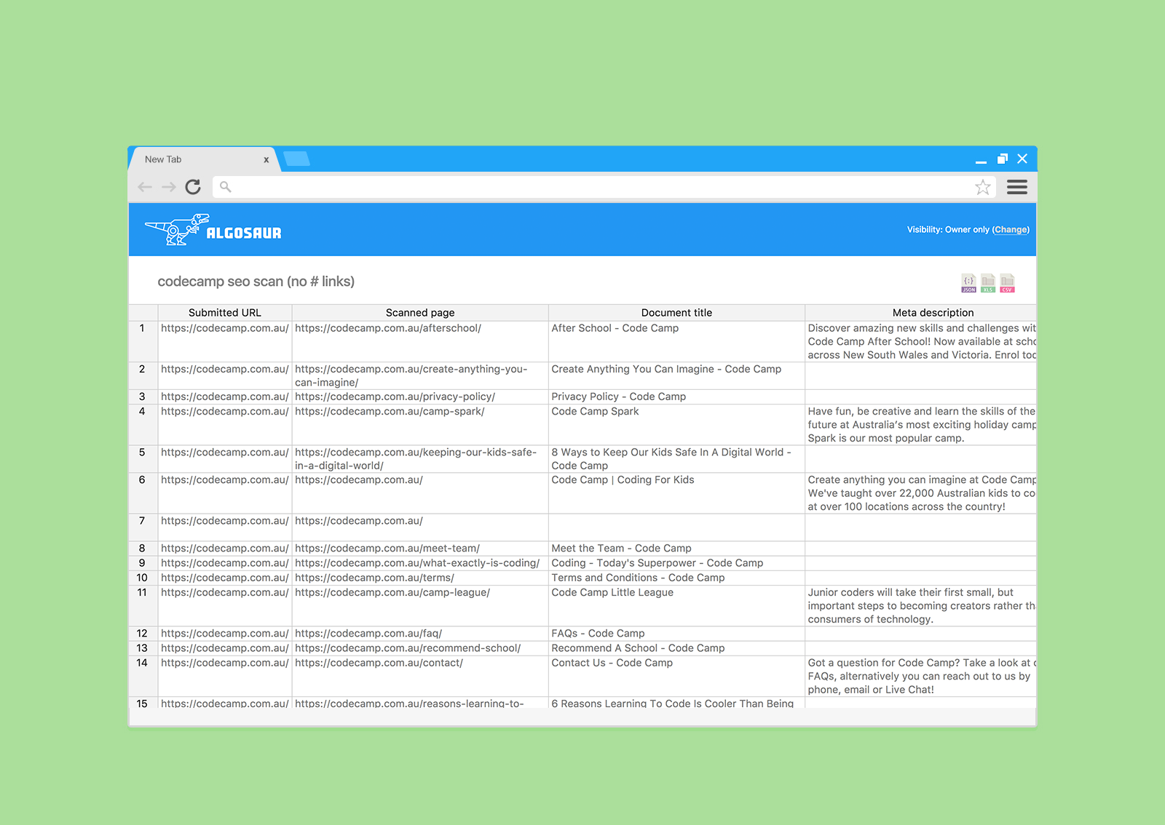Open the browser hamburger menu

click(x=1017, y=187)
